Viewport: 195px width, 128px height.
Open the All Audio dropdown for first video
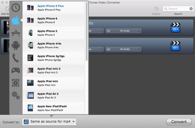tap(123, 31)
